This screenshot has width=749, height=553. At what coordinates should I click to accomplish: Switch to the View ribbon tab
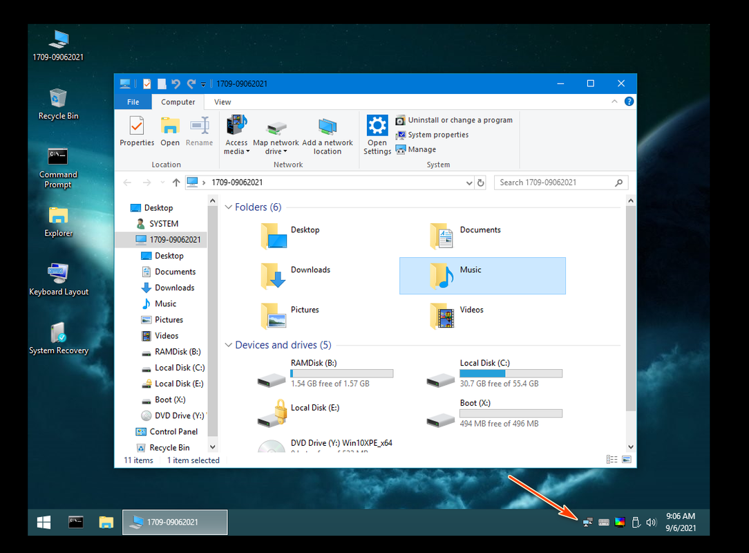pyautogui.click(x=222, y=102)
